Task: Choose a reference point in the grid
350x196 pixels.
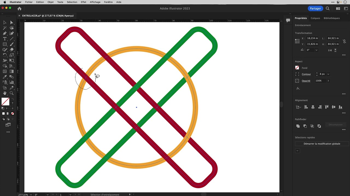Action: (x=297, y=41)
